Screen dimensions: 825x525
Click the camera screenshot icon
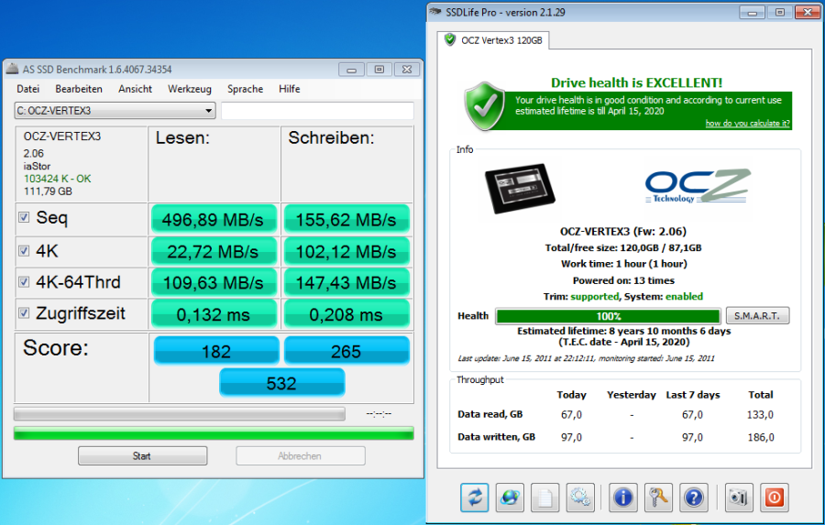pos(739,498)
